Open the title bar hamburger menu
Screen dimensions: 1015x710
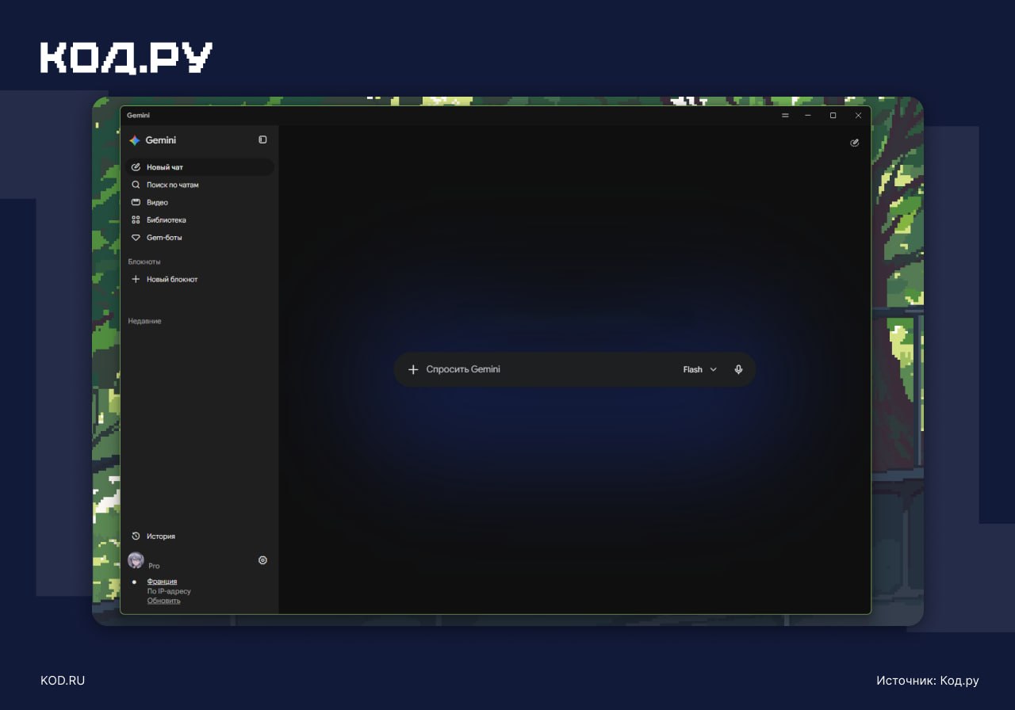pos(785,116)
